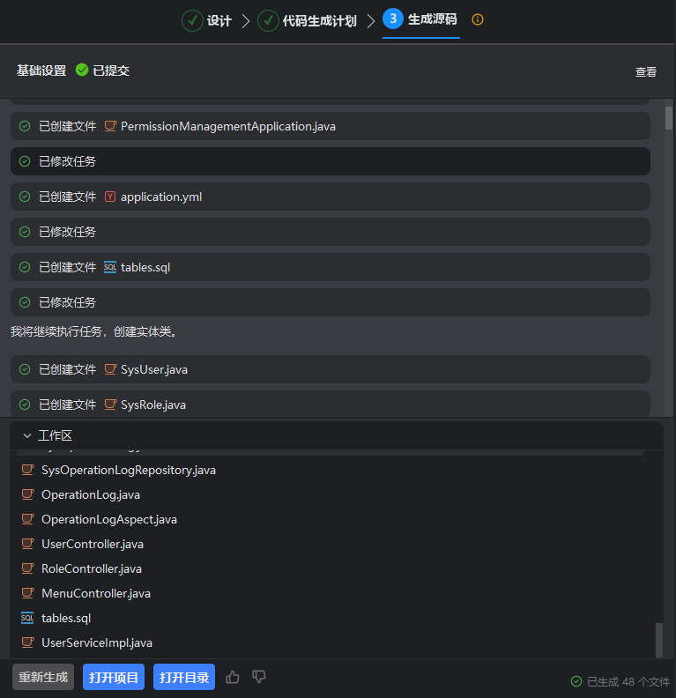Click the SQL icon beside tables.sql in the log
676x698 pixels.
click(x=110, y=267)
